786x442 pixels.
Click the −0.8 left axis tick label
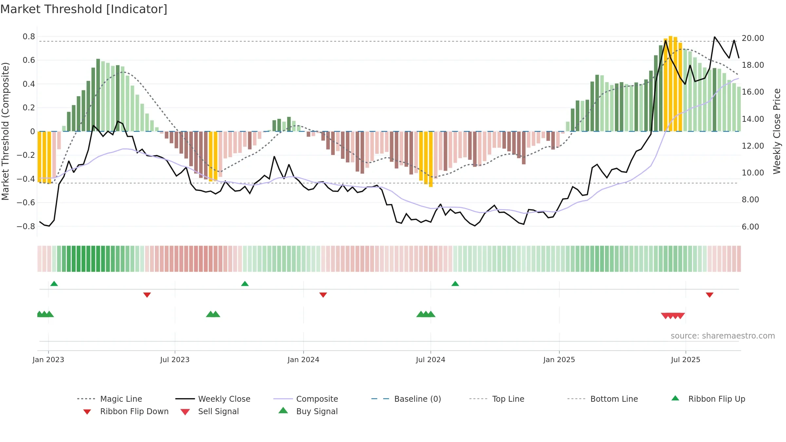pos(26,226)
